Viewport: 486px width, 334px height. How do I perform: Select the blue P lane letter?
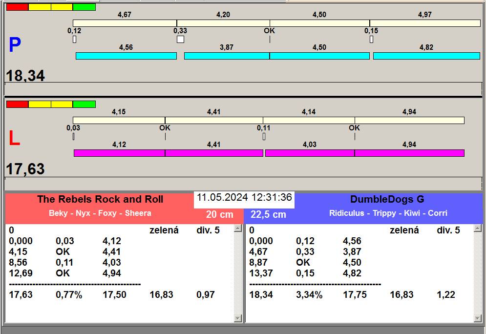coord(15,45)
